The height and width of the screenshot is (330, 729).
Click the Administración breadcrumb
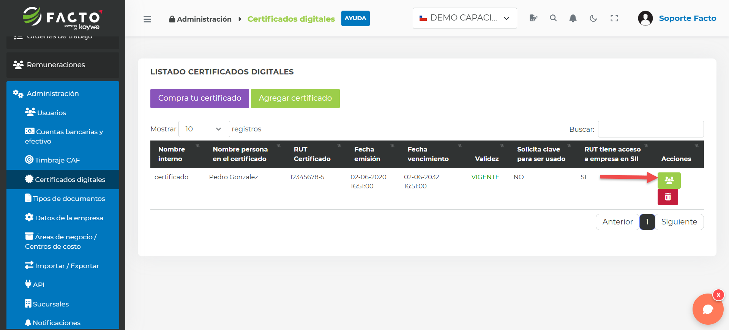(200, 19)
